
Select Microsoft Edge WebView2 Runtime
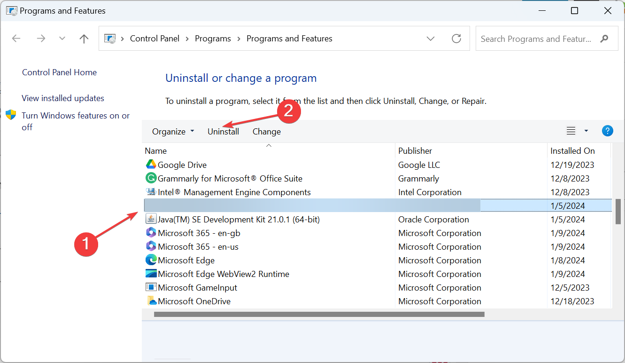click(x=224, y=274)
